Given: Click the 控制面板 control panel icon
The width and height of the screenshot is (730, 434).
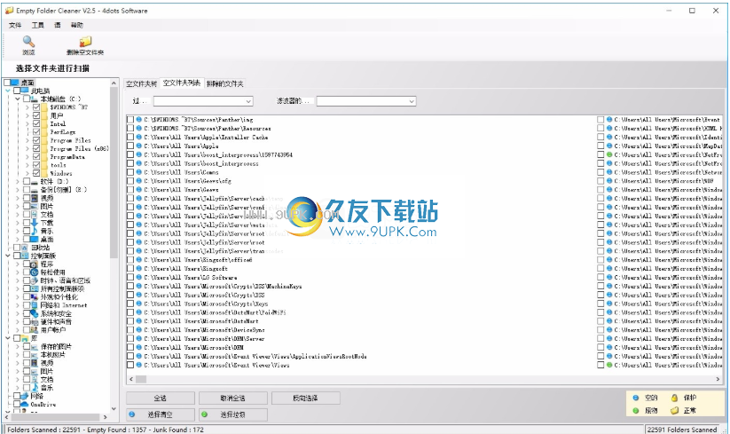Looking at the screenshot, I should point(25,256).
